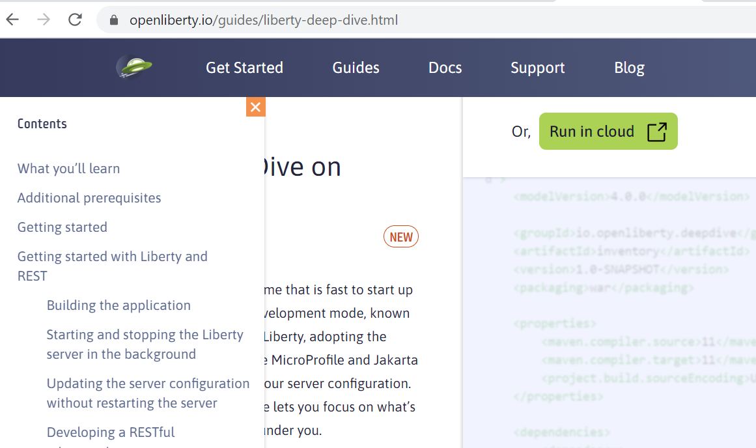Click the blurred modelVersion code line

pyautogui.click(x=632, y=196)
